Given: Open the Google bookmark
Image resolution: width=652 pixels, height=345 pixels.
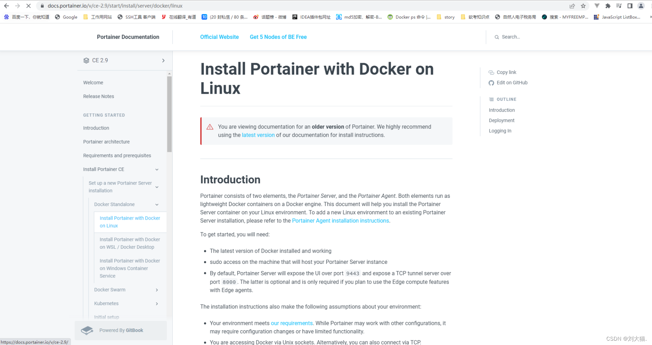Looking at the screenshot, I should (66, 17).
